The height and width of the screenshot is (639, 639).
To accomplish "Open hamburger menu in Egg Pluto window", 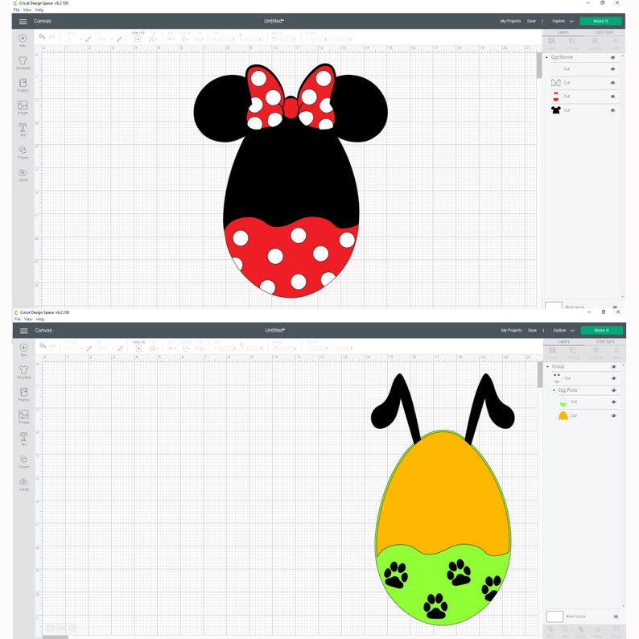I will pyautogui.click(x=23, y=331).
